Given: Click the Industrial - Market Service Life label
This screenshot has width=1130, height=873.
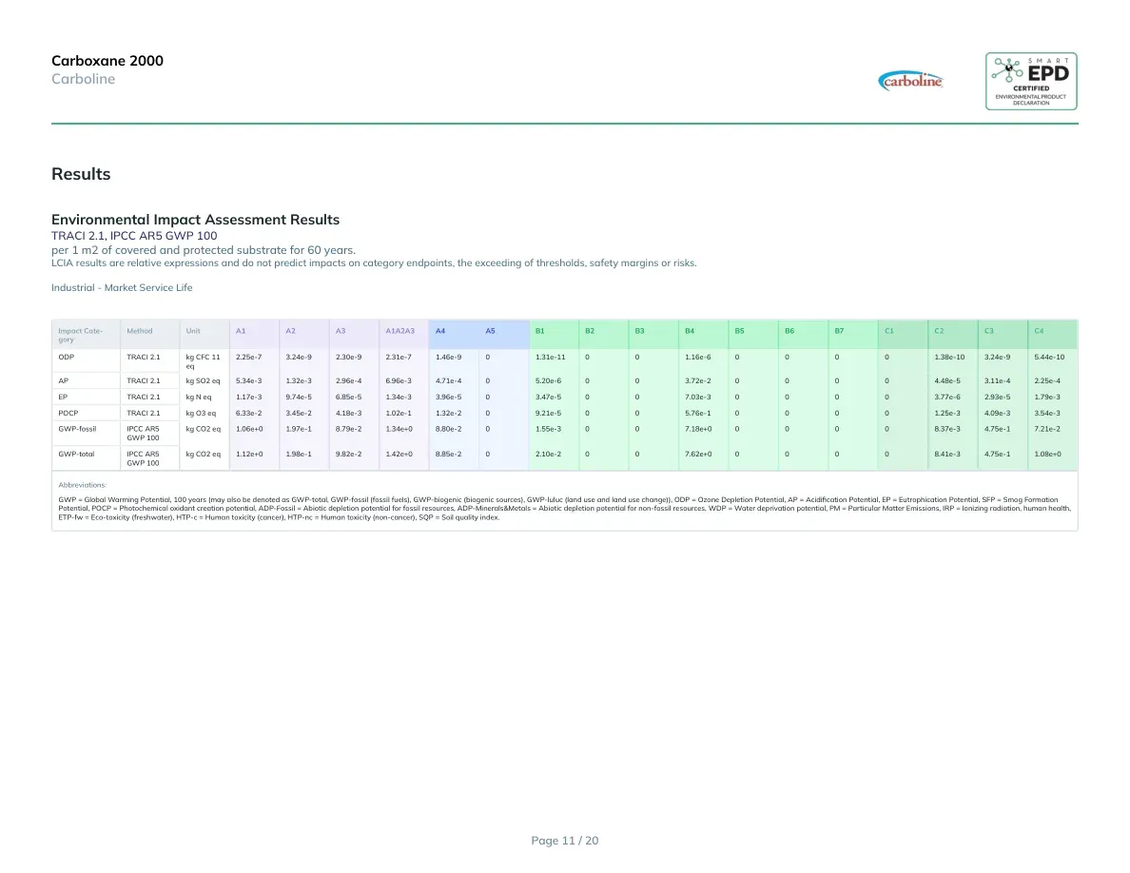Looking at the screenshot, I should pyautogui.click(x=122, y=287).
